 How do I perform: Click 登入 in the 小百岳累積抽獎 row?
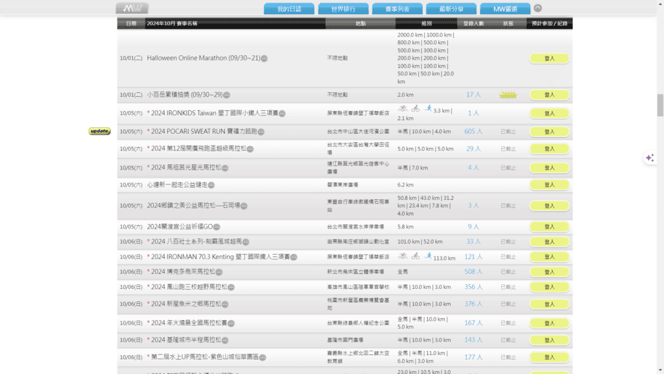pos(549,95)
